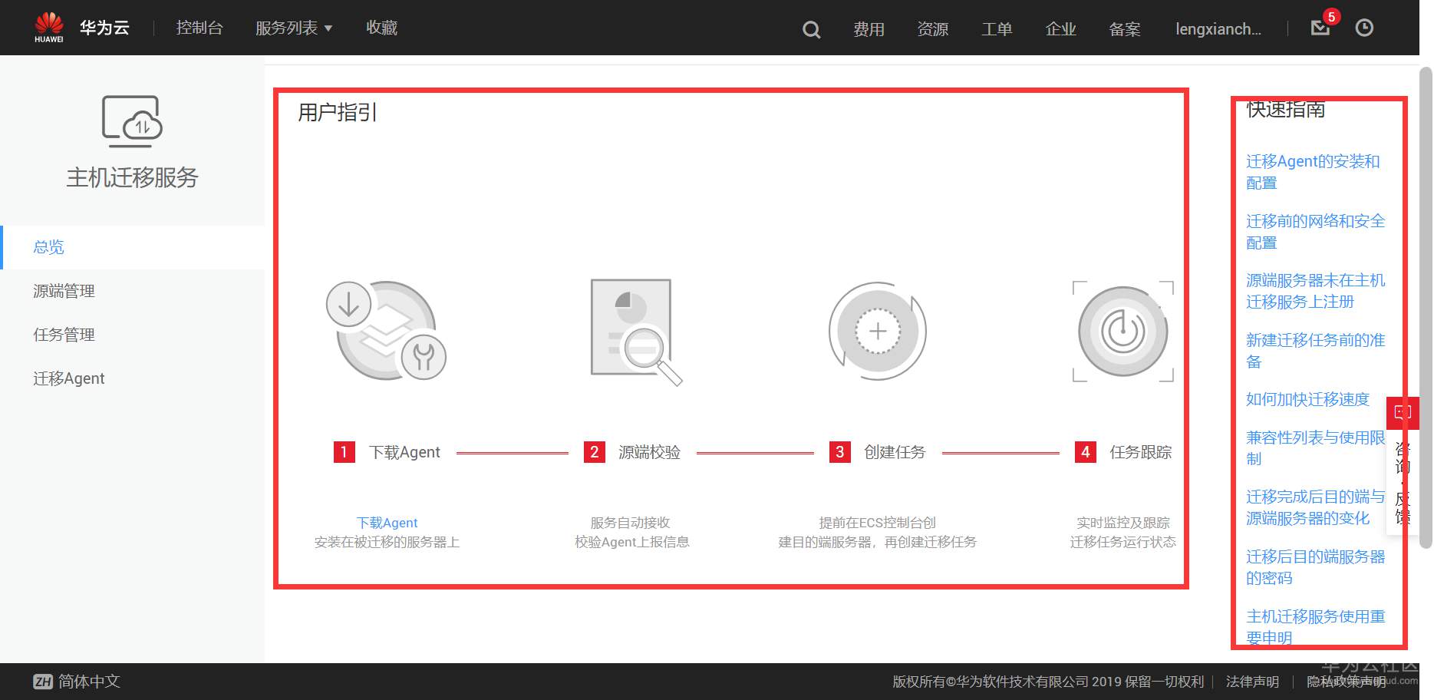Click the server migration service cloud icon
The image size is (1434, 700).
point(132,121)
